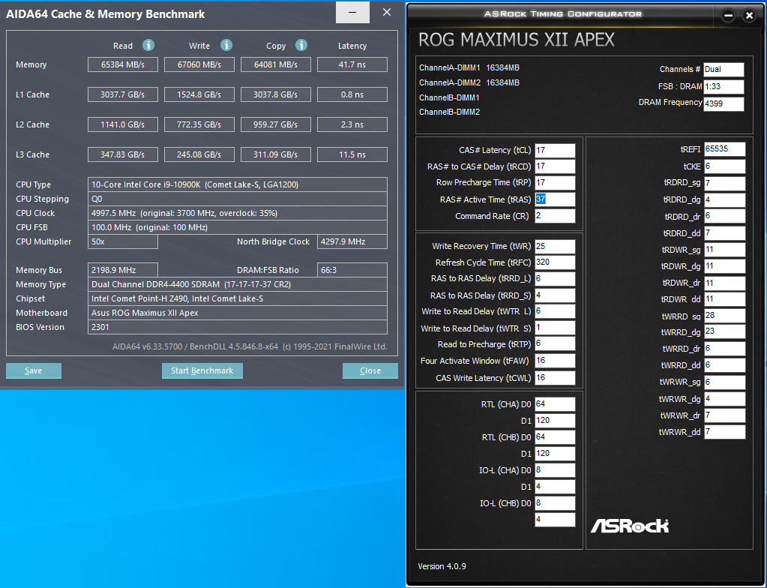Click the L3 Cache Copy value 311.09 GB/s
Image resolution: width=767 pixels, height=588 pixels.
[x=275, y=154]
